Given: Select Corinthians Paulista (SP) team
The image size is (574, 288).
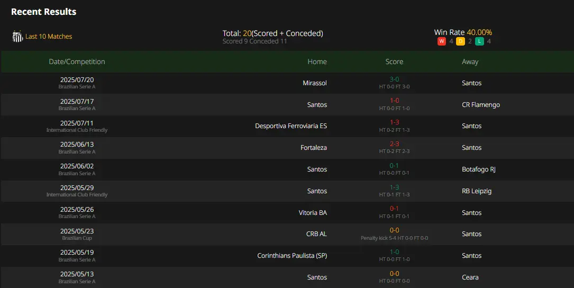Looking at the screenshot, I should tap(292, 255).
